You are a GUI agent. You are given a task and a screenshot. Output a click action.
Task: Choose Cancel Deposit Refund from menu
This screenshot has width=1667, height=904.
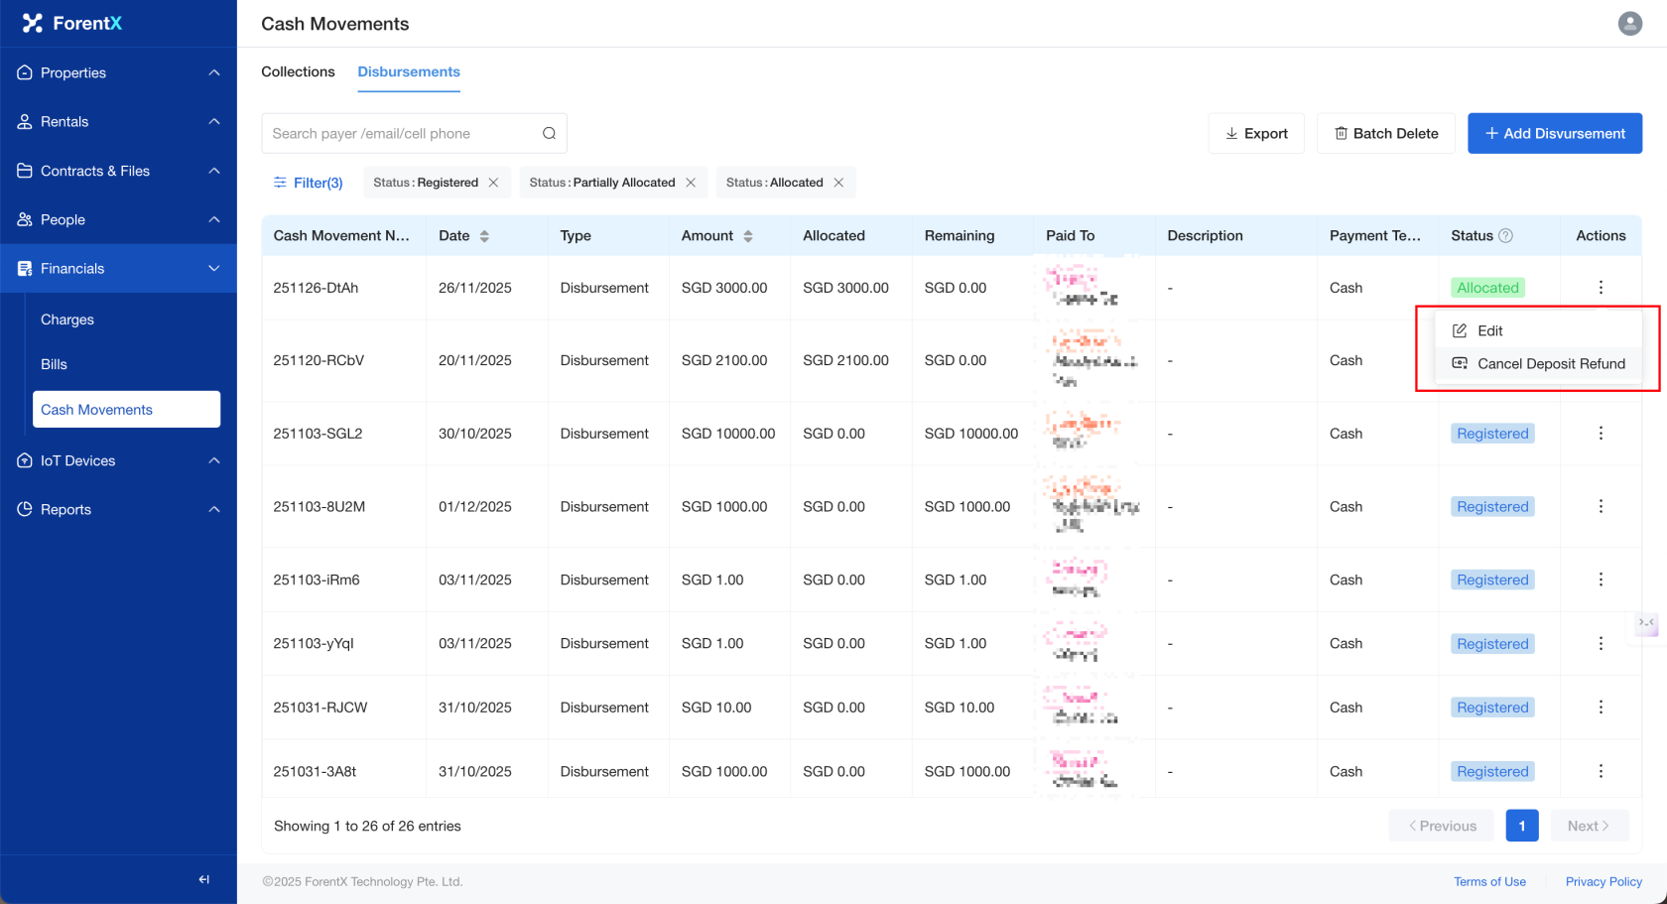(1550, 364)
